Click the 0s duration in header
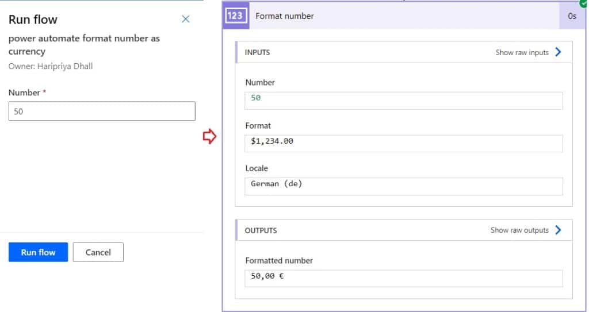589x312 pixels. pos(572,16)
